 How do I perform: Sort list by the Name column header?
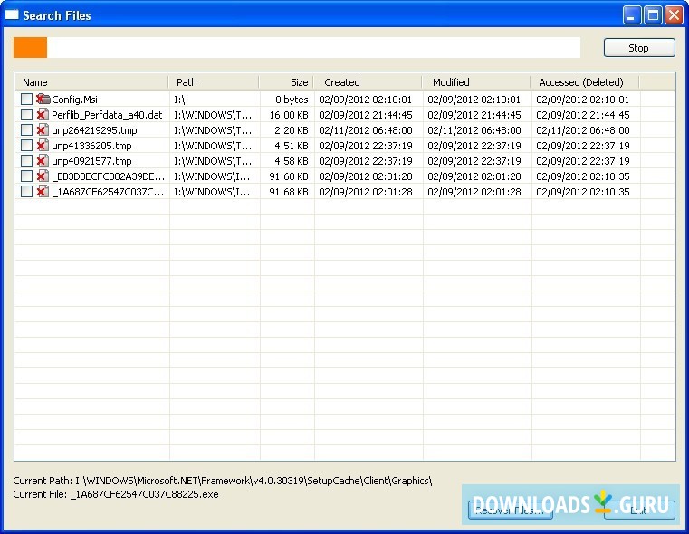[x=91, y=82]
